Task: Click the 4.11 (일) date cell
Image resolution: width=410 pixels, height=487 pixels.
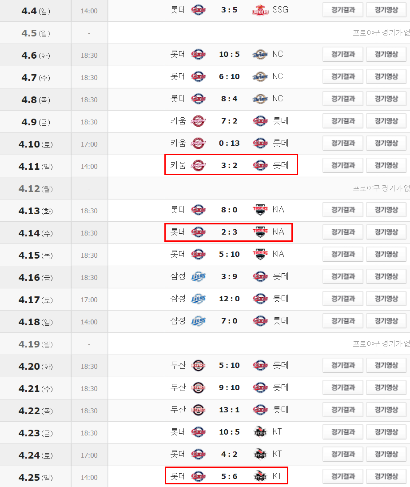Action: [36, 167]
